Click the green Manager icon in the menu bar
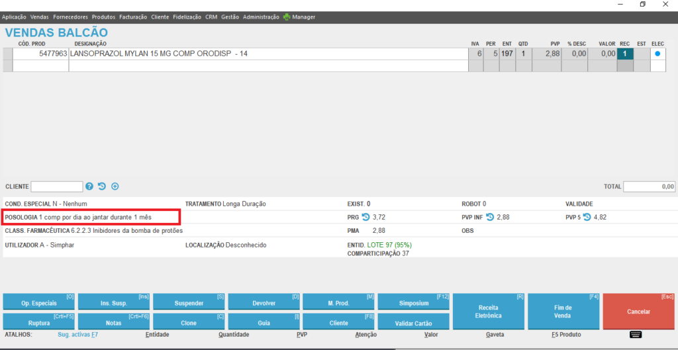Viewport: 678px width, 350px height. [286, 17]
